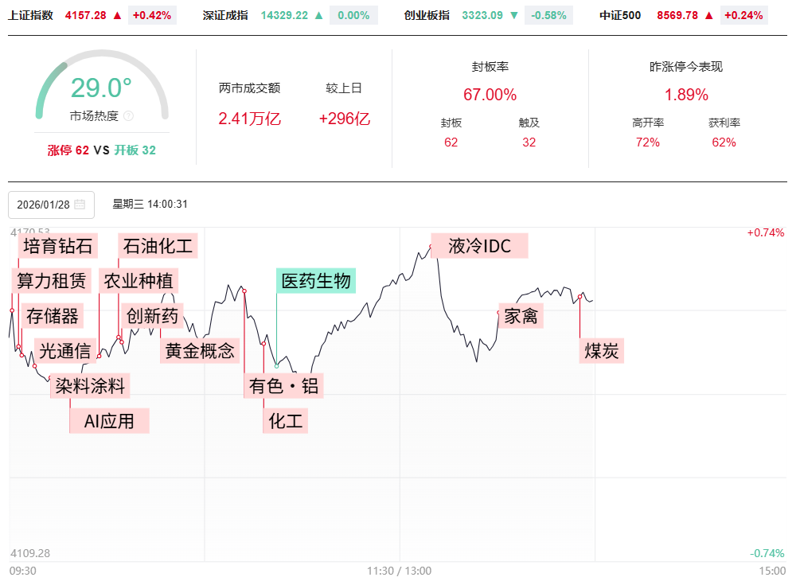Select the AI应用 sector label
Screen dimensions: 800x585
[110, 420]
